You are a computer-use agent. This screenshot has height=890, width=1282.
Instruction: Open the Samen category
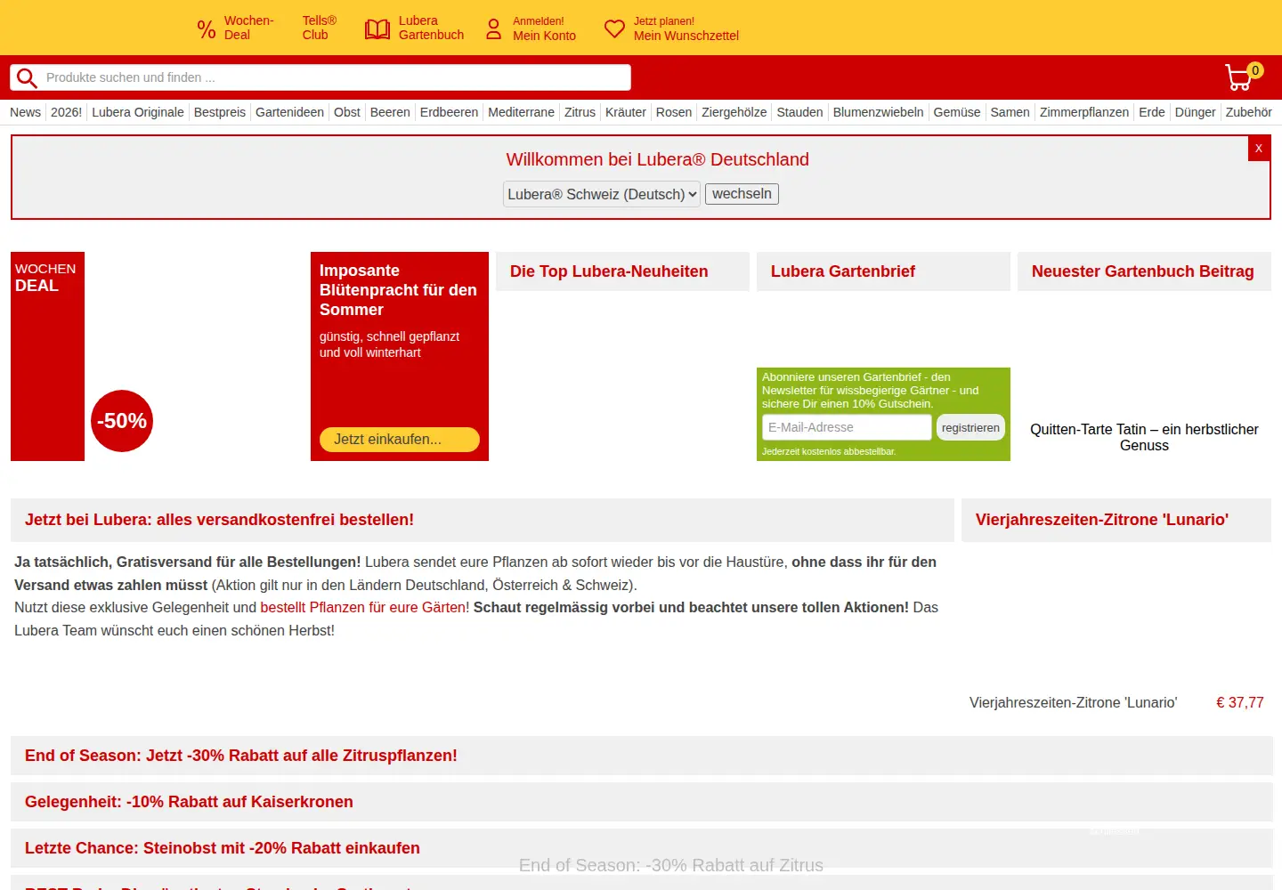1010,112
